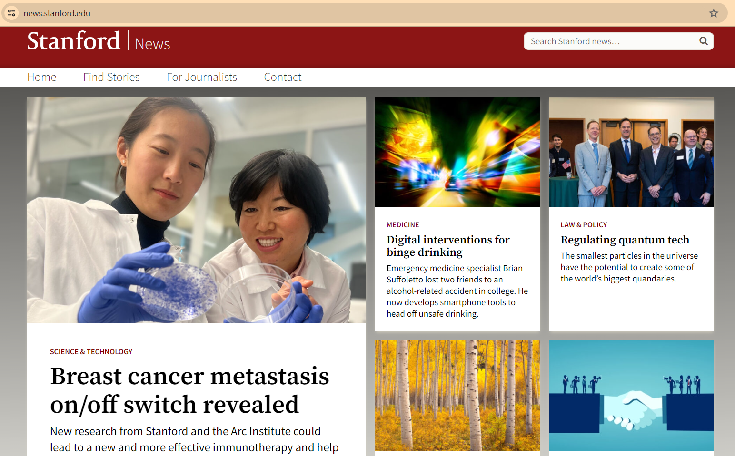Select the Medicine category label
This screenshot has height=456, width=735.
click(403, 225)
